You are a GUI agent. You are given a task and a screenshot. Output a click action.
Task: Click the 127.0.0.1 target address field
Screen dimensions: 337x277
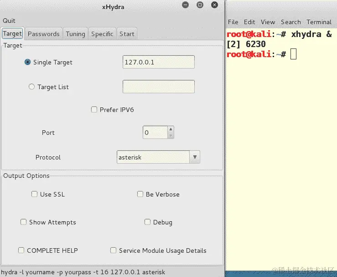pyautogui.click(x=159, y=62)
